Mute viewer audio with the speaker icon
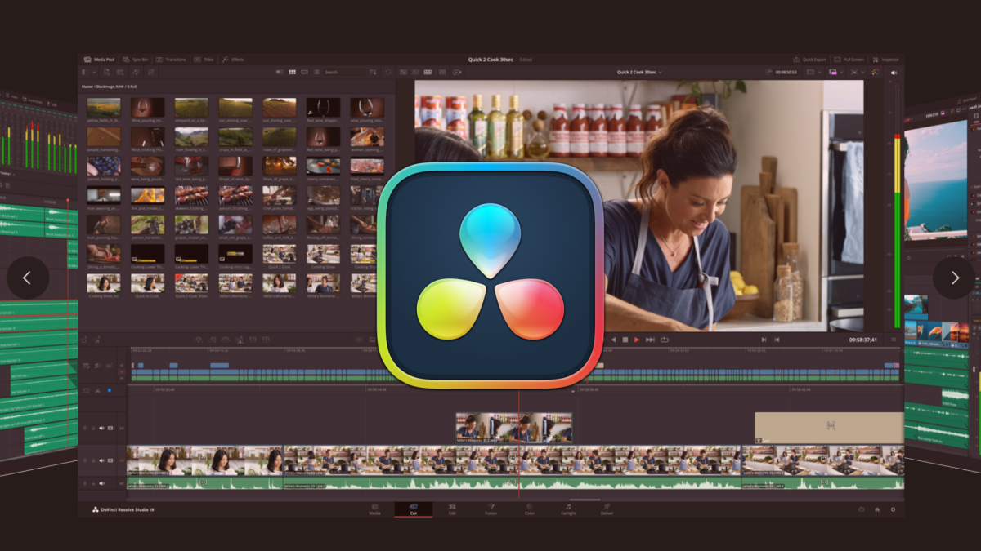This screenshot has height=551, width=981. (x=894, y=73)
